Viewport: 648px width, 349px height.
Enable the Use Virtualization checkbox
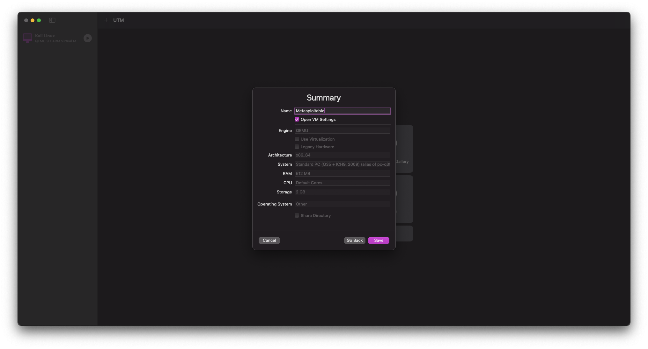pos(297,139)
